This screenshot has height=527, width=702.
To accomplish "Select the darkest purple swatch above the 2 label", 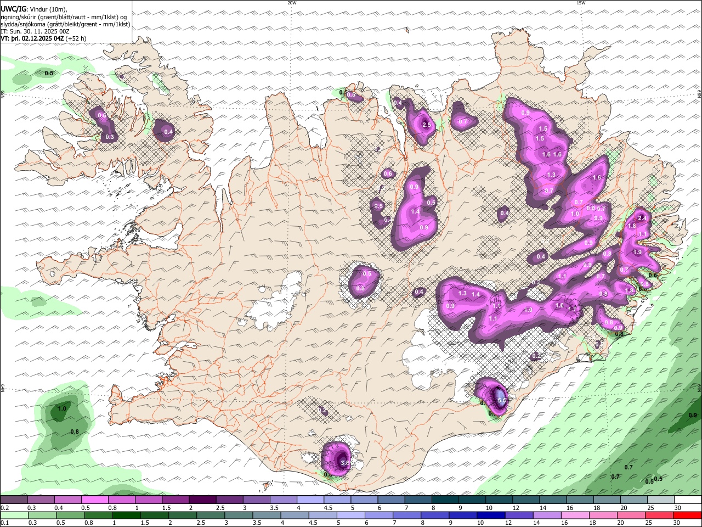I will click(x=202, y=500).
